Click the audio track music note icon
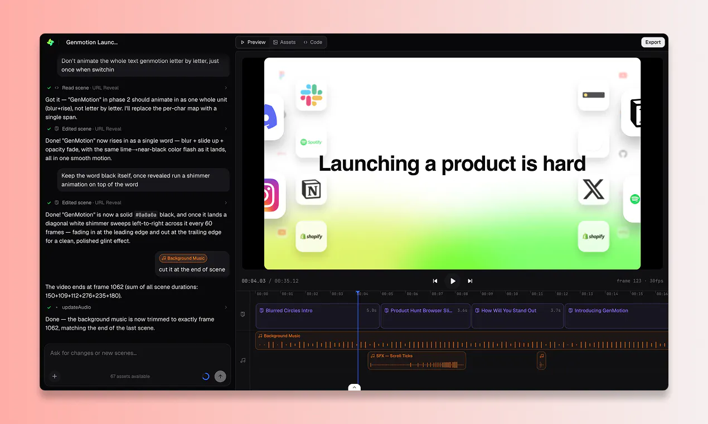708x424 pixels. pyautogui.click(x=243, y=360)
